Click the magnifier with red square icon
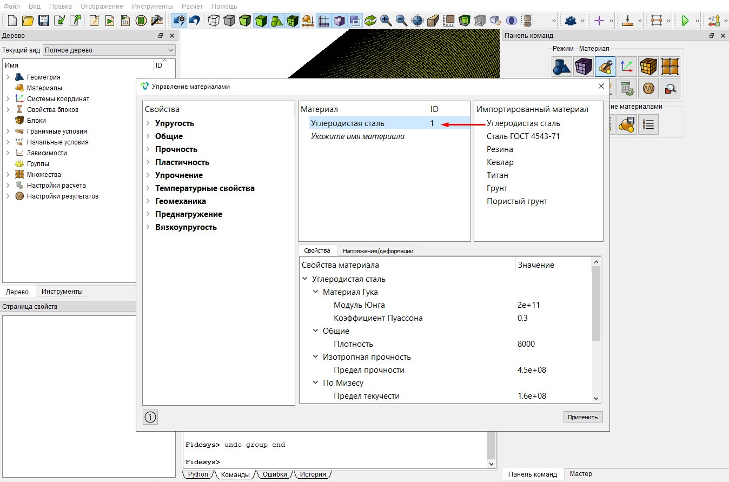This screenshot has height=482, width=729. (670, 88)
